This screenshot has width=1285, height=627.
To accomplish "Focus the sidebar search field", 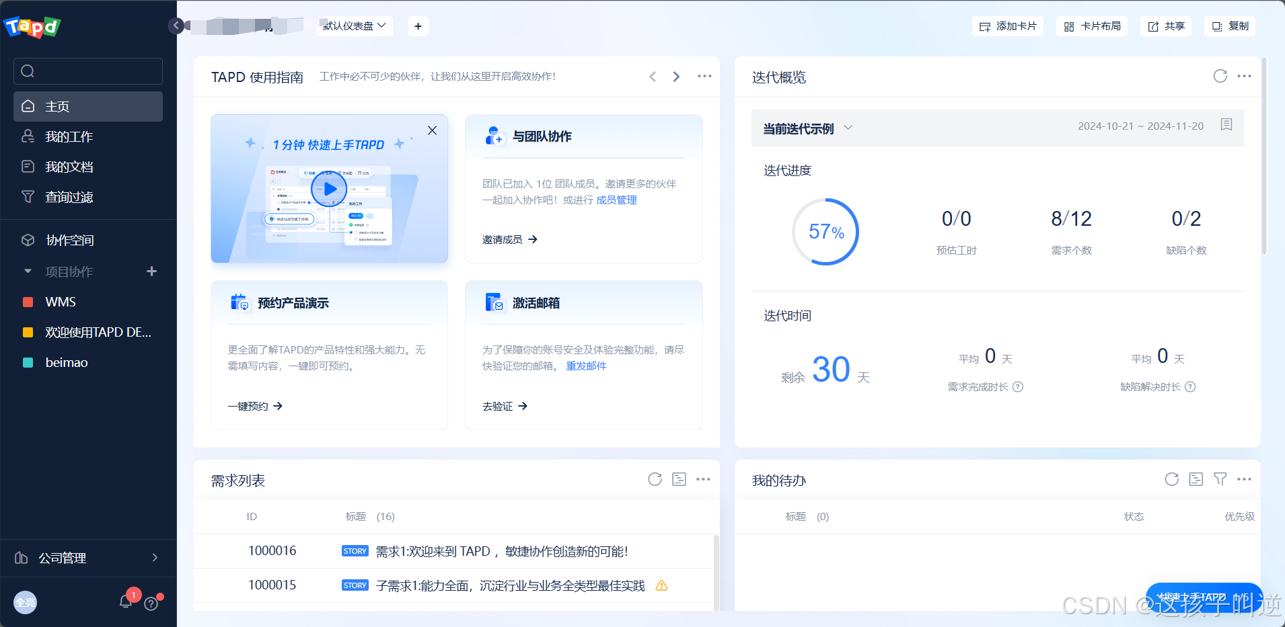I will (88, 71).
